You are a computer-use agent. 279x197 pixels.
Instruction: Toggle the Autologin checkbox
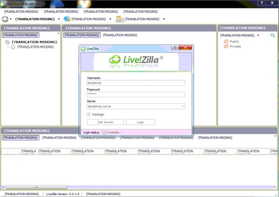88,114
